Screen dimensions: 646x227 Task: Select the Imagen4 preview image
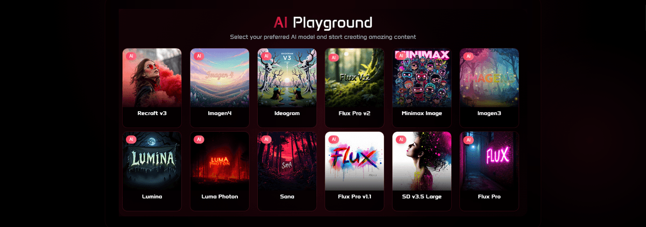click(x=220, y=78)
